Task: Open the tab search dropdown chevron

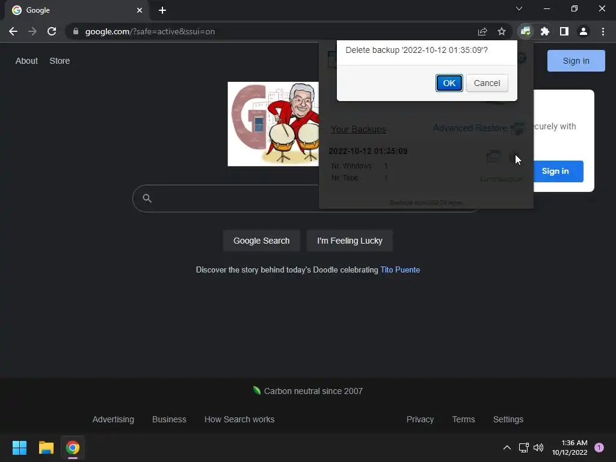Action: [x=519, y=8]
